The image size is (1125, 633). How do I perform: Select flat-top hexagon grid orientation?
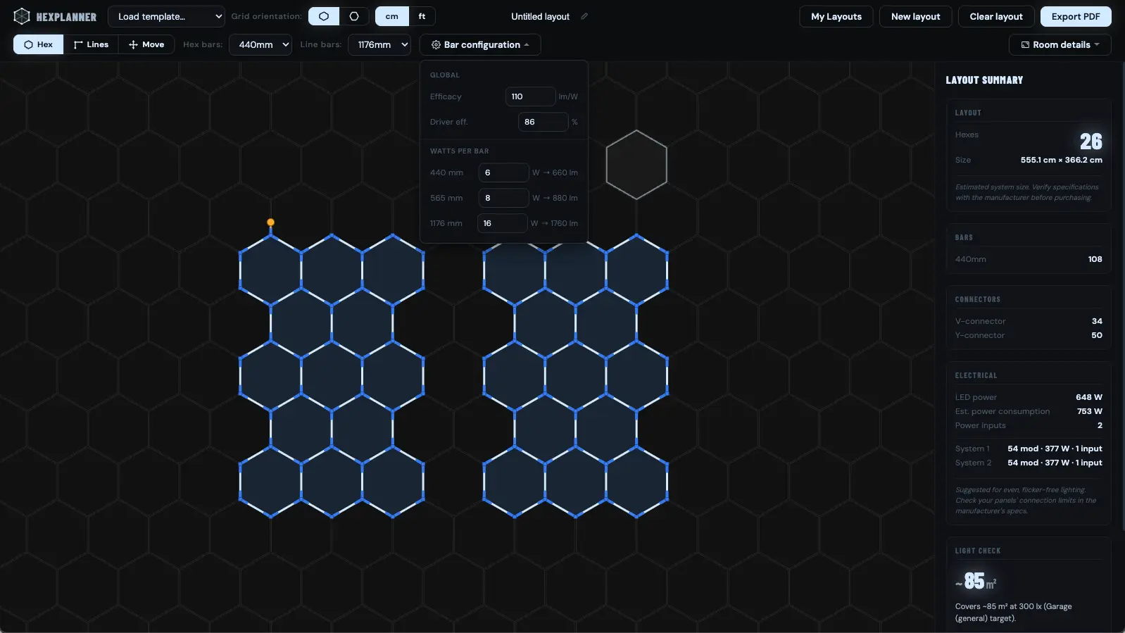[354, 16]
